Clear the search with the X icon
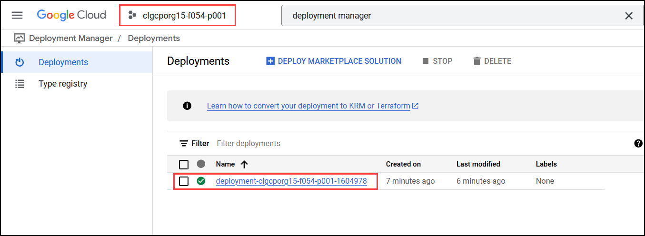The image size is (645, 236). tap(629, 16)
